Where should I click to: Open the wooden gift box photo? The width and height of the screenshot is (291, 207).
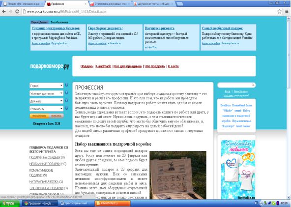click(178, 175)
